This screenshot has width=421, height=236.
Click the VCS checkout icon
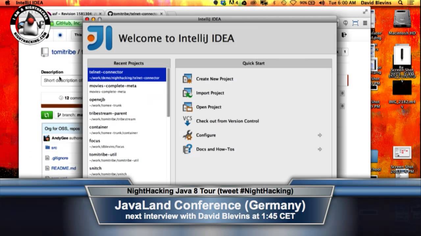pyautogui.click(x=187, y=121)
